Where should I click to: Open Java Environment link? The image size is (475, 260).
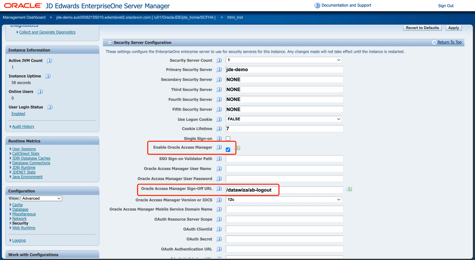(x=27, y=177)
